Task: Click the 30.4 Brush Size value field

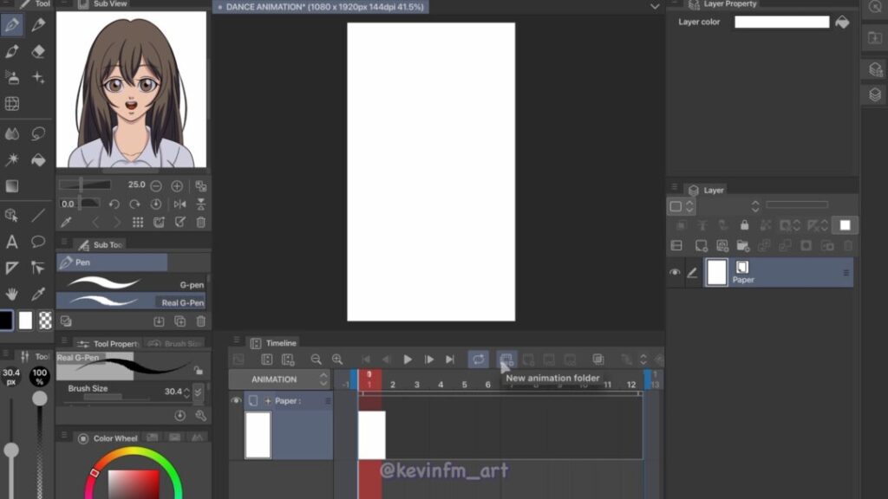Action: click(x=173, y=392)
